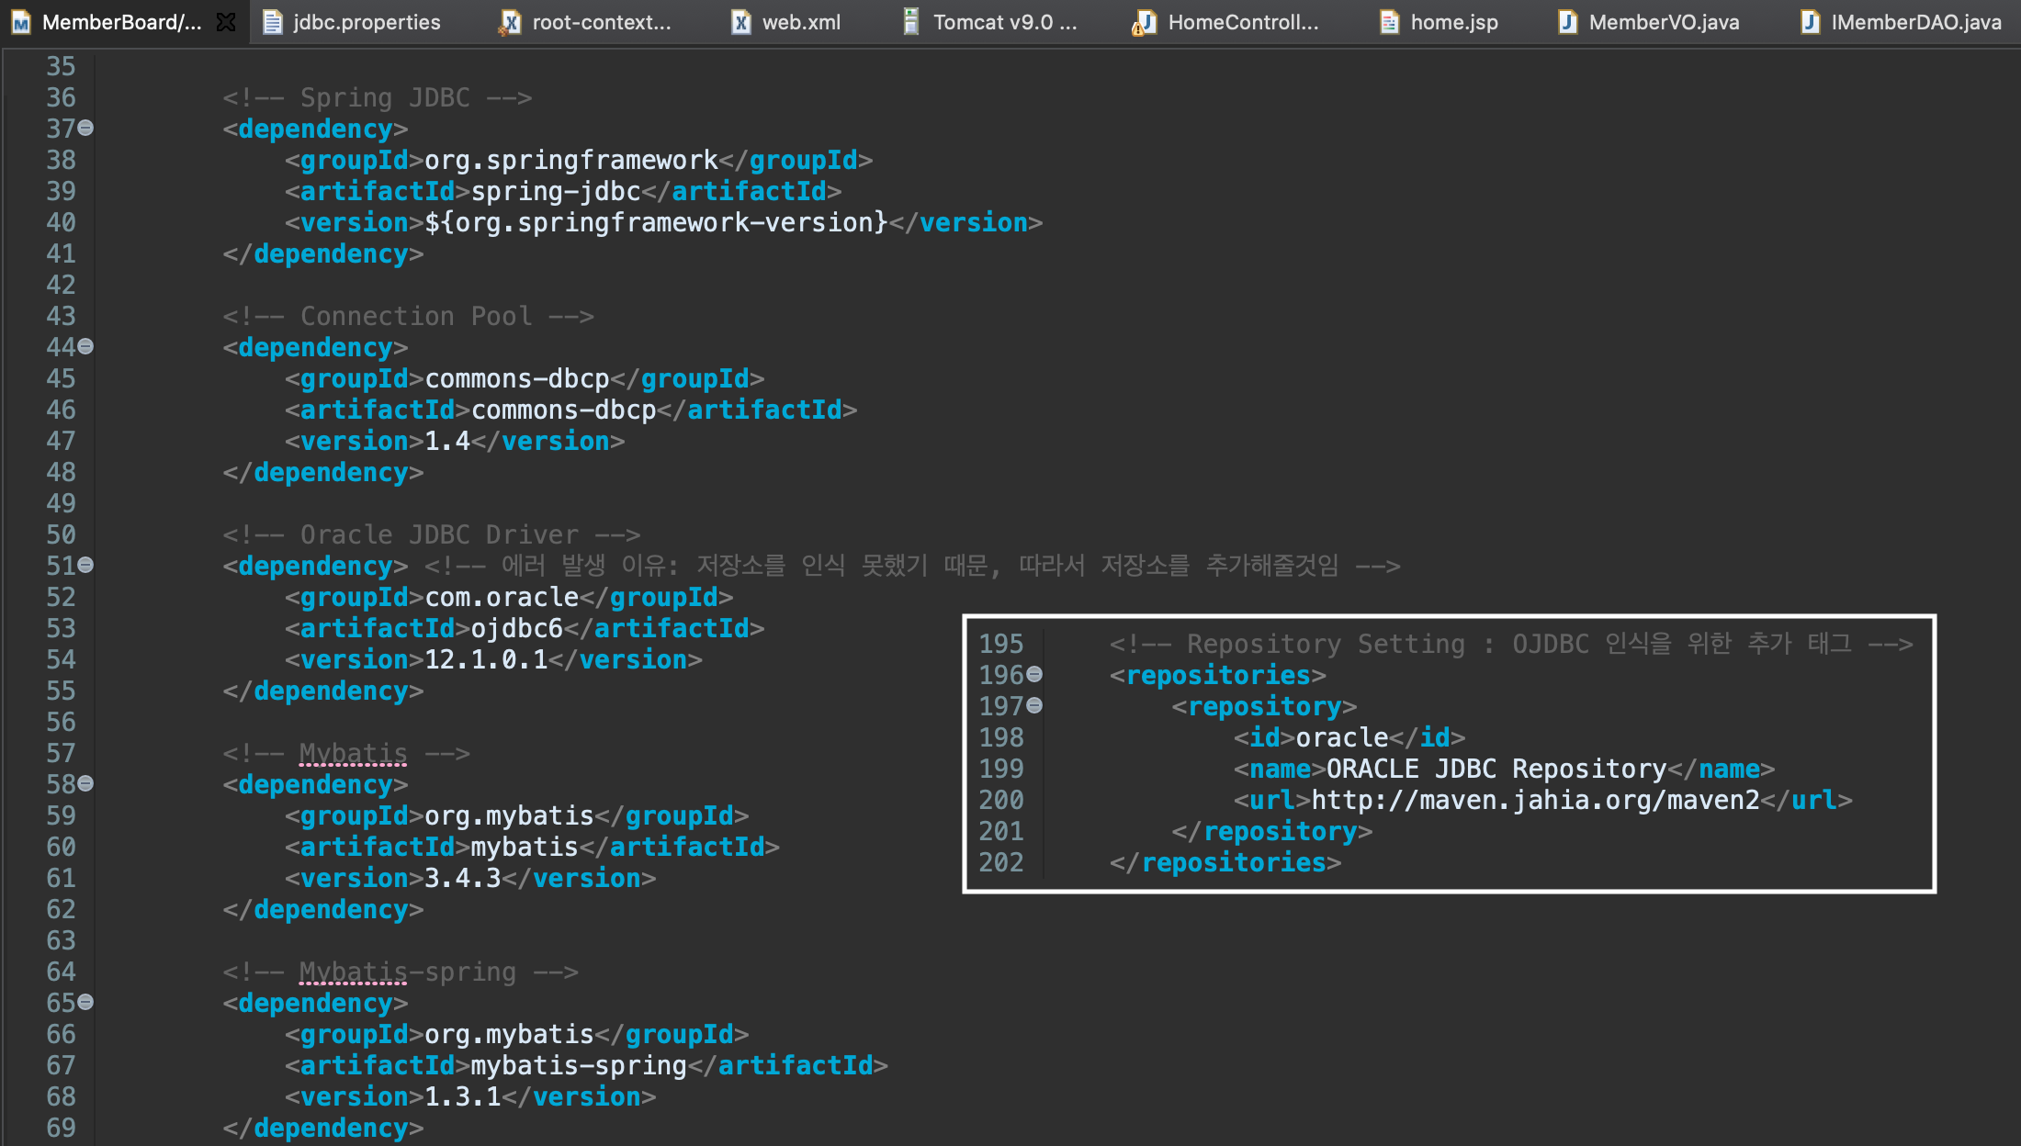This screenshot has height=1146, width=2021.
Task: Switch to the home.jsp tab
Action: (x=1453, y=22)
